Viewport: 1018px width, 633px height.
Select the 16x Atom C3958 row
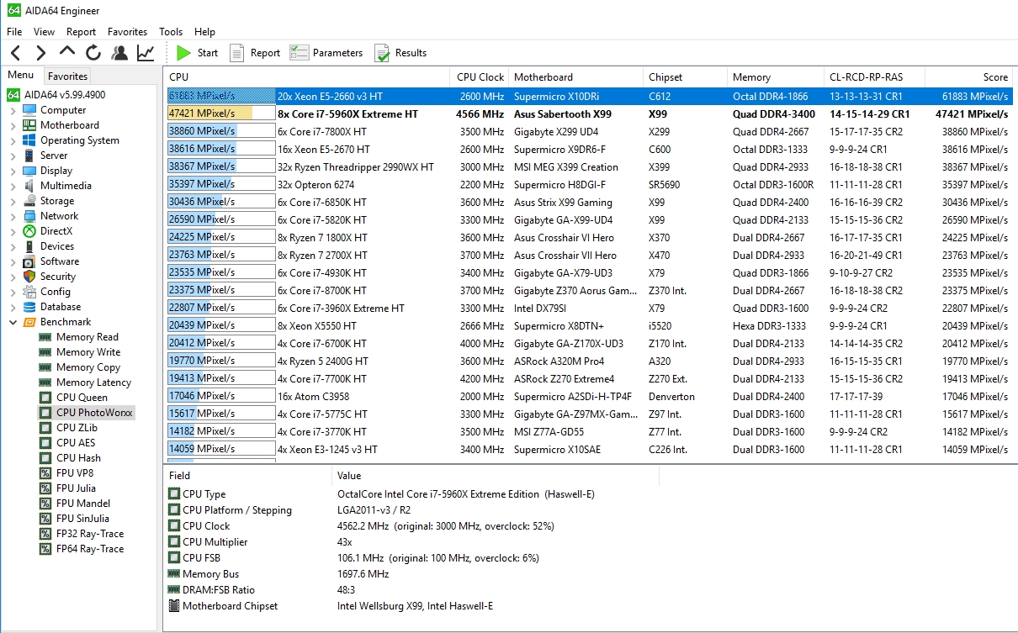pyautogui.click(x=591, y=396)
